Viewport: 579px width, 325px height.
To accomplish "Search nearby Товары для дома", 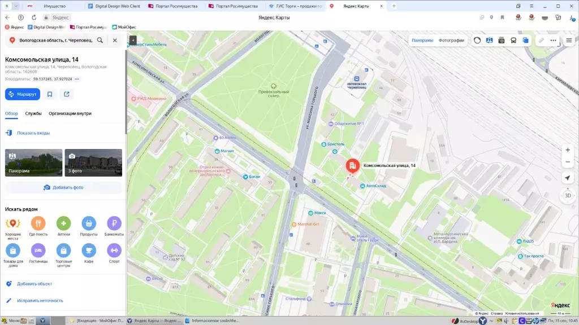I will tap(13, 256).
